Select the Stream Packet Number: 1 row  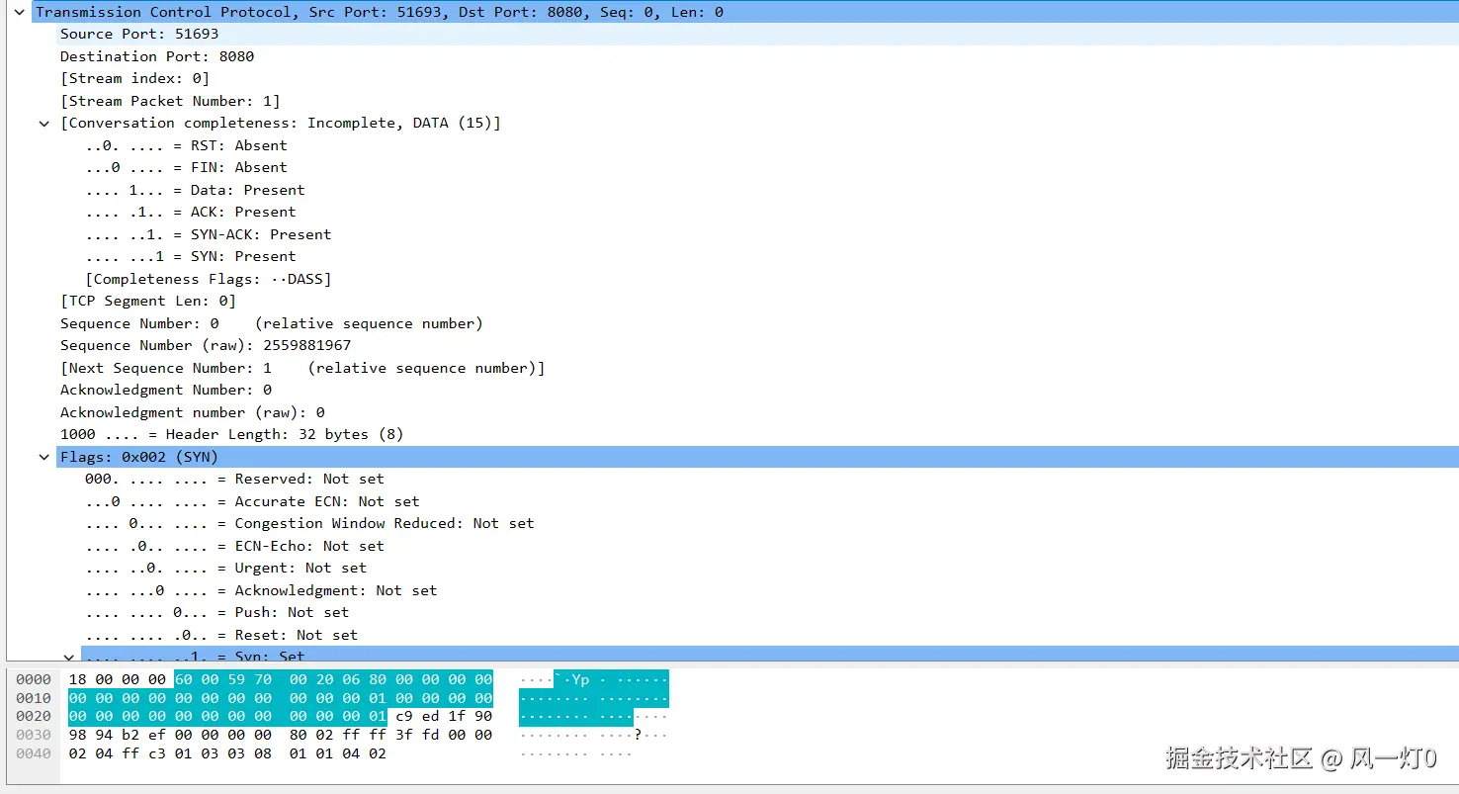[x=757, y=101]
